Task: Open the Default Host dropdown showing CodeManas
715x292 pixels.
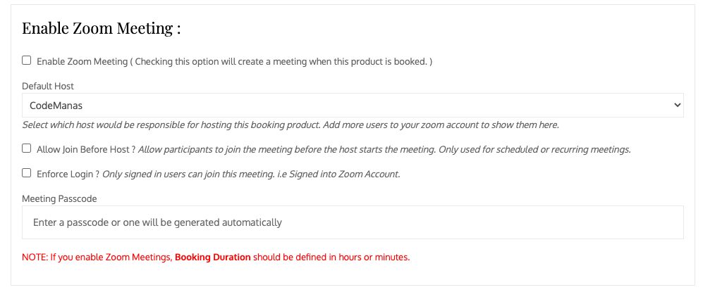Action: 353,106
